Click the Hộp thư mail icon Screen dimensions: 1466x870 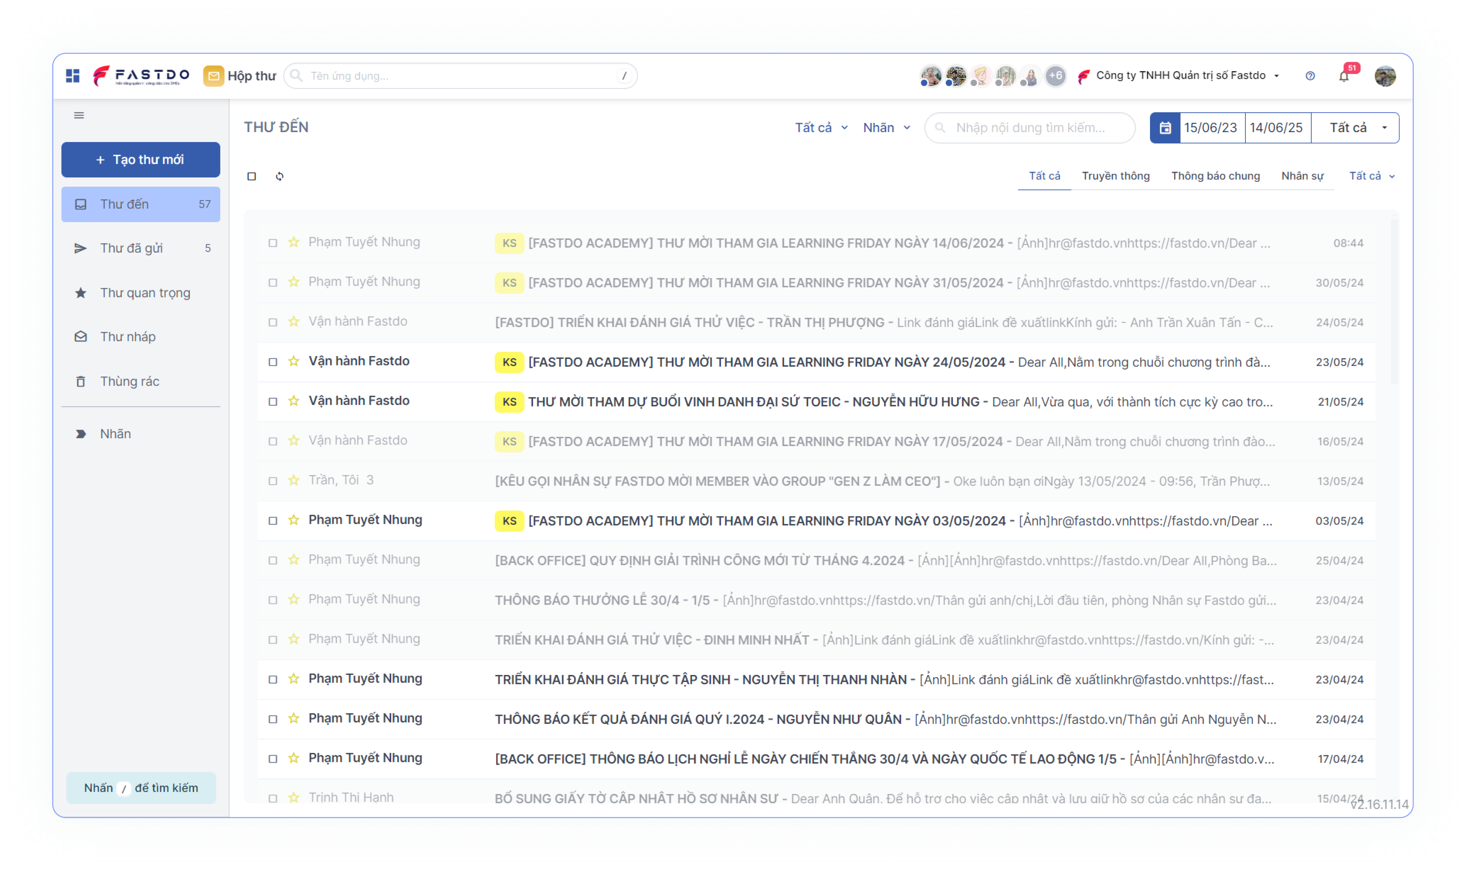coord(214,76)
